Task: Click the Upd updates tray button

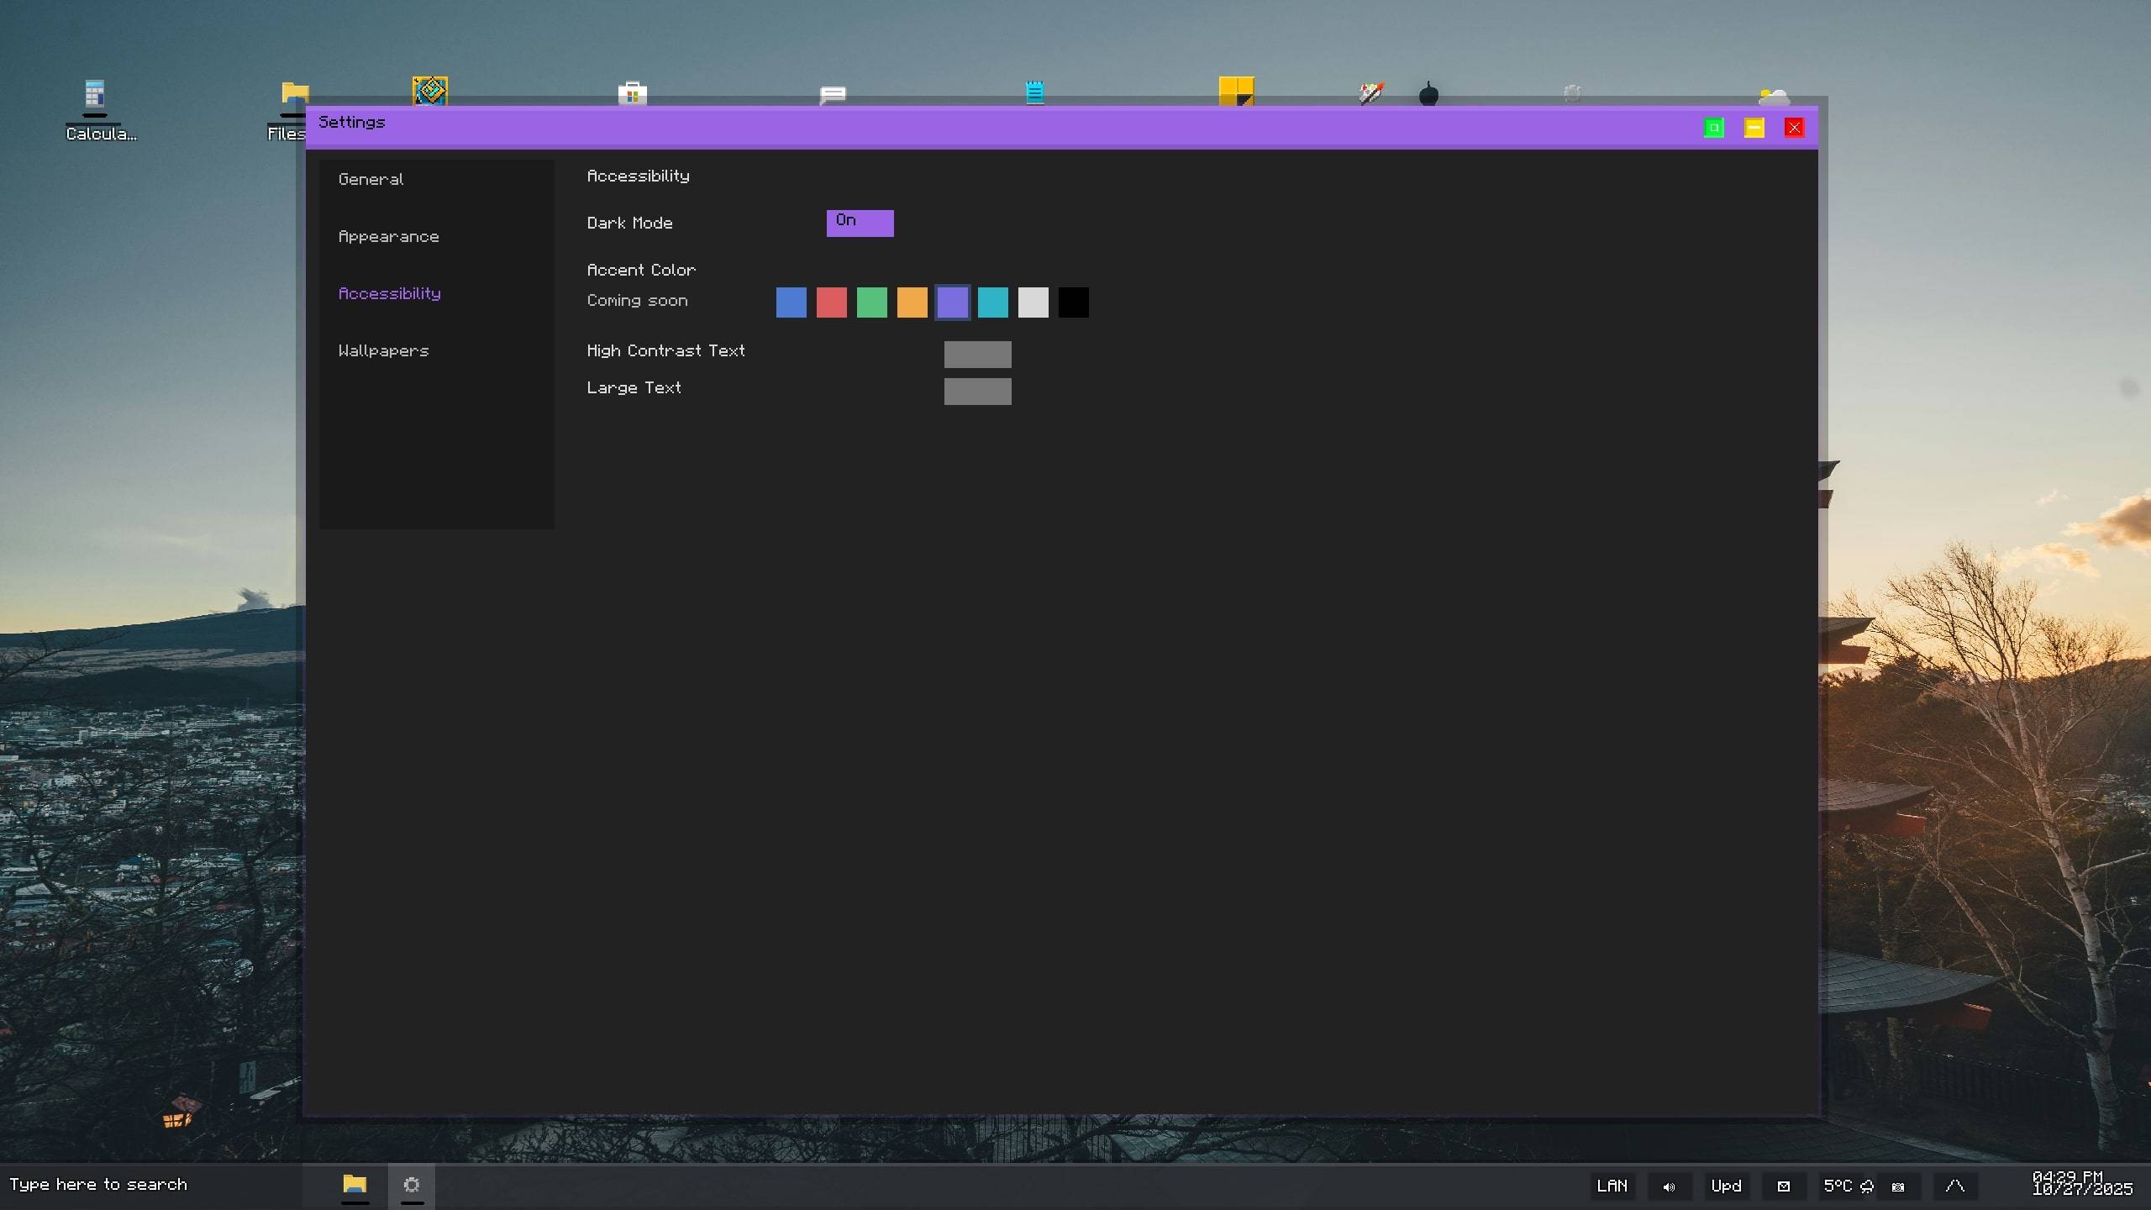Action: (1726, 1186)
